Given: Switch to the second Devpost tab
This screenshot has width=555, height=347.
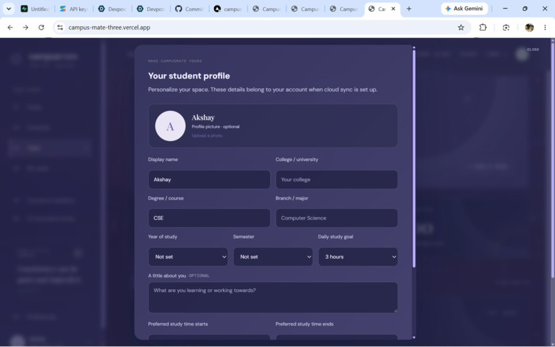Looking at the screenshot, I should click(151, 9).
